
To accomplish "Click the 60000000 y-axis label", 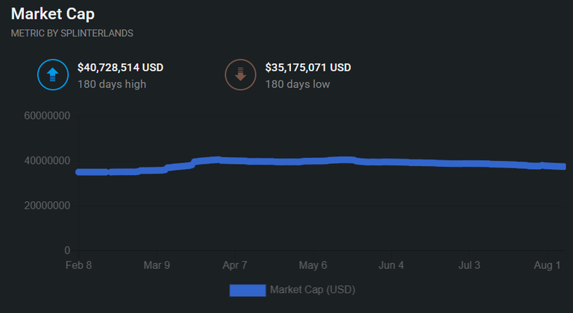I will [47, 116].
